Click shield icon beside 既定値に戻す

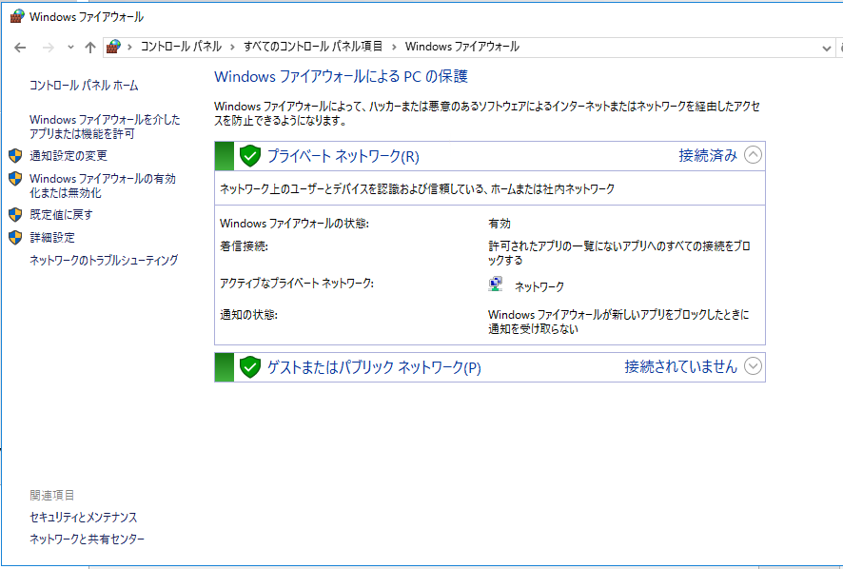click(x=15, y=215)
